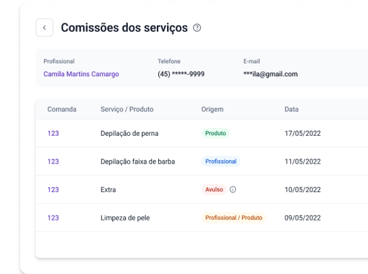
Task: Click the blue Profissional origin badge
Action: pyautogui.click(x=221, y=162)
